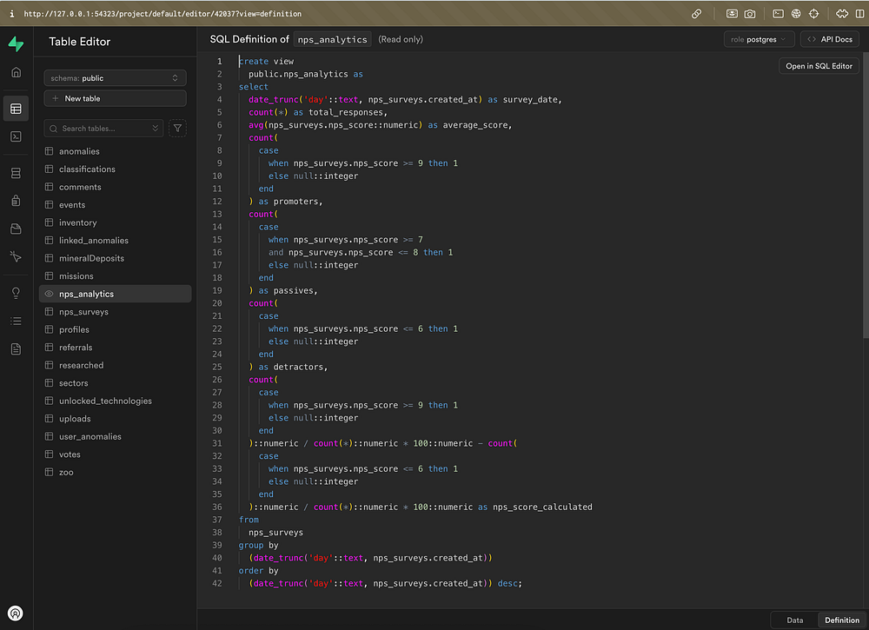Click the Supabase logo
Image resolution: width=869 pixels, height=630 pixels.
[x=16, y=43]
